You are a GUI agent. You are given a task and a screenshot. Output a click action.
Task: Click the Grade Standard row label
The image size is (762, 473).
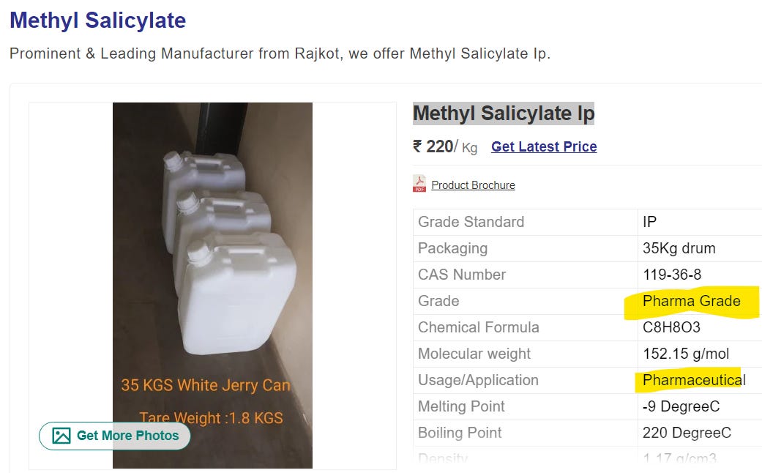pyautogui.click(x=471, y=222)
